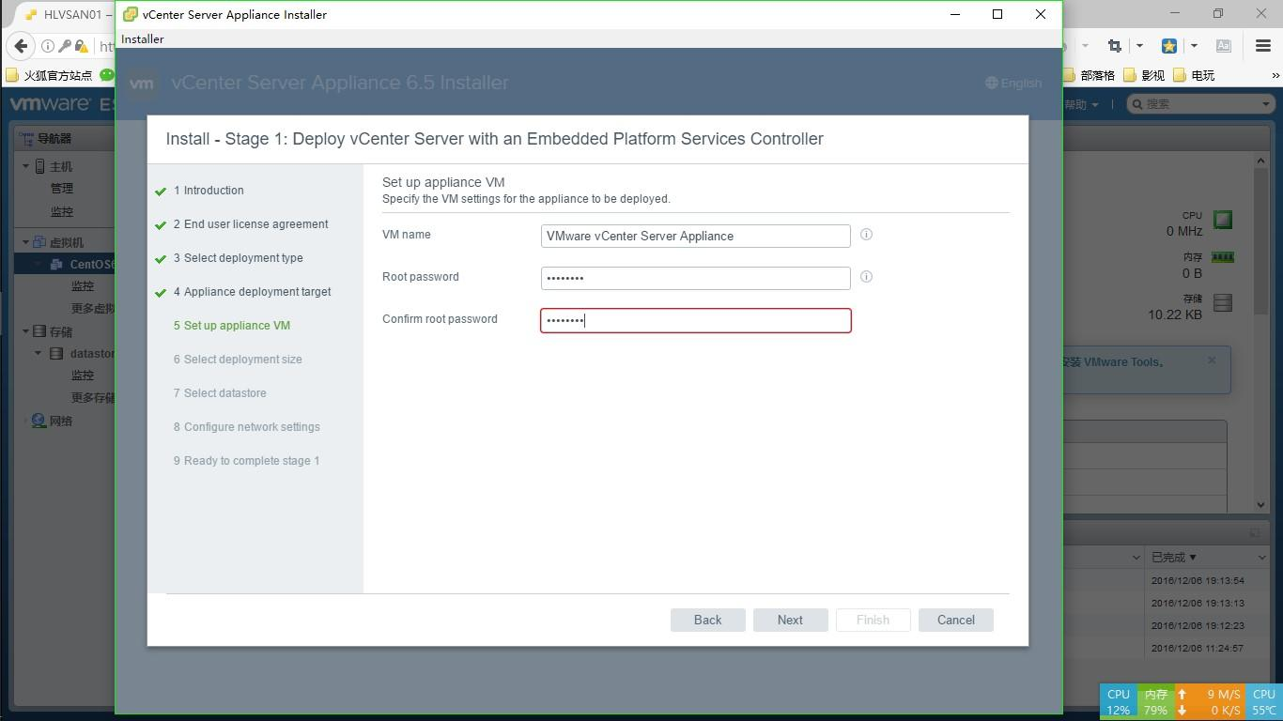Select 监控 under 主机
The height and width of the screenshot is (721, 1283).
[62, 212]
